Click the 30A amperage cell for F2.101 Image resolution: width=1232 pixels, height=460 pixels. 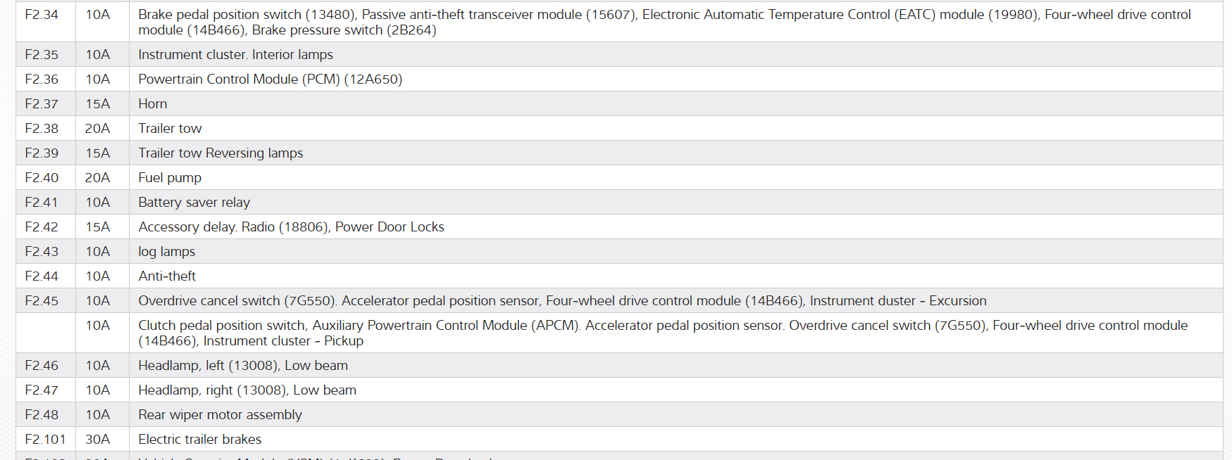coord(98,440)
